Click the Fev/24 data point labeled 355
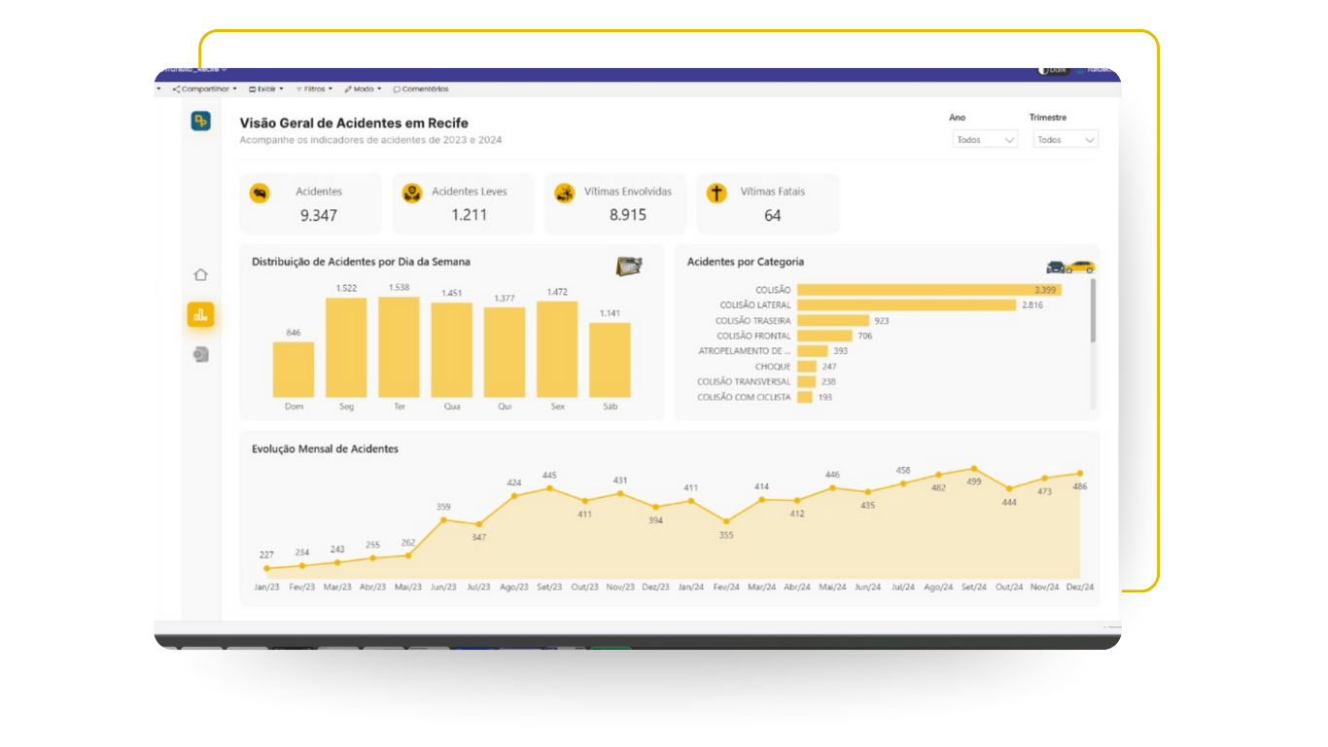This screenshot has height=747, width=1328. 726,521
